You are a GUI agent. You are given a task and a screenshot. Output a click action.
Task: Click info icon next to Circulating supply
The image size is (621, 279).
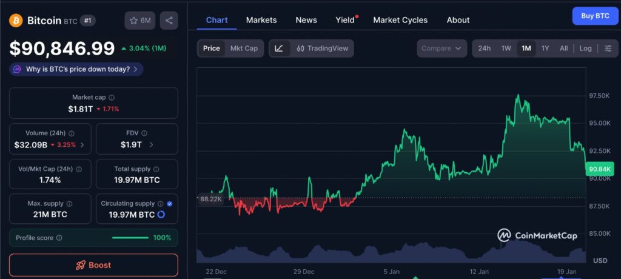point(160,204)
